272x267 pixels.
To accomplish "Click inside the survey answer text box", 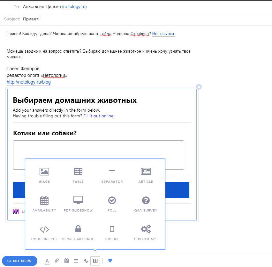I will pos(98,150).
